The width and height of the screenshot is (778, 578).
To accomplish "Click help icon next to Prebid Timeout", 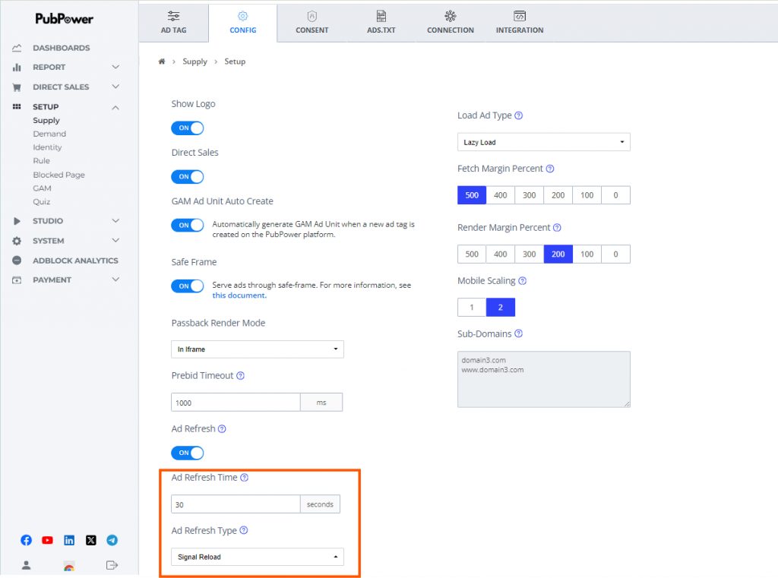I will (x=241, y=376).
